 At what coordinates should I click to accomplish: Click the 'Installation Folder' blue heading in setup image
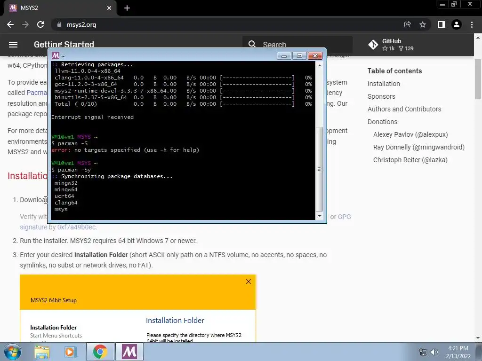[x=175, y=321]
